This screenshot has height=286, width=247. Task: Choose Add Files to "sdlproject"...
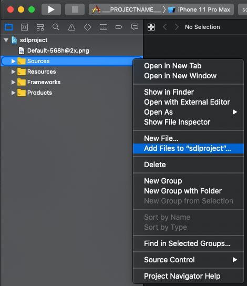point(188,148)
